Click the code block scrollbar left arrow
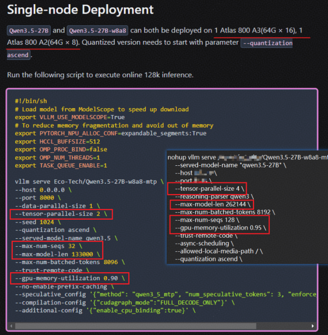This screenshot has width=328, height=335. 11,326
